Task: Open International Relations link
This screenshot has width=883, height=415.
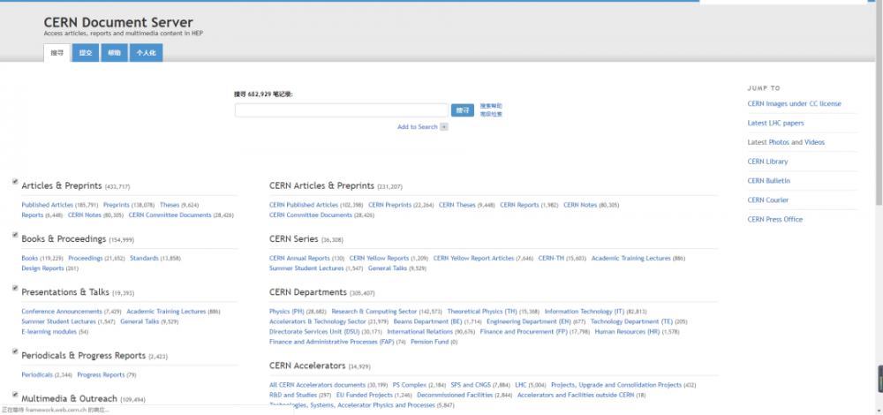Action: [x=420, y=332]
